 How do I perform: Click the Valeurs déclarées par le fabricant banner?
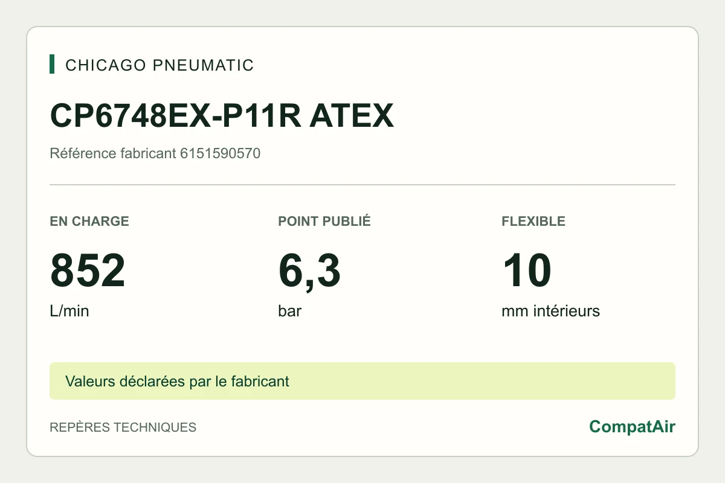pyautogui.click(x=362, y=381)
